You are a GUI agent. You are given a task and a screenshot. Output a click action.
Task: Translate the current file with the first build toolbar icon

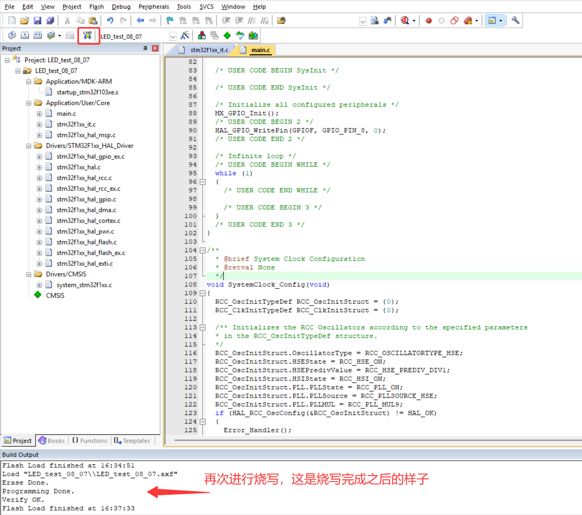coord(12,35)
